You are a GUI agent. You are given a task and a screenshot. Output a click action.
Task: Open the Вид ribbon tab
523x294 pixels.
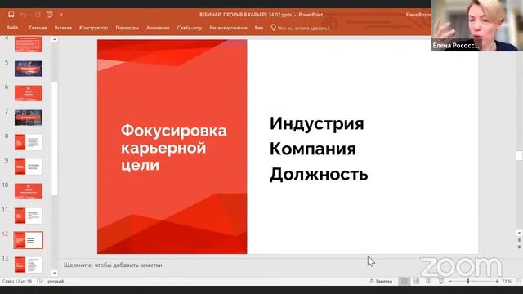259,28
